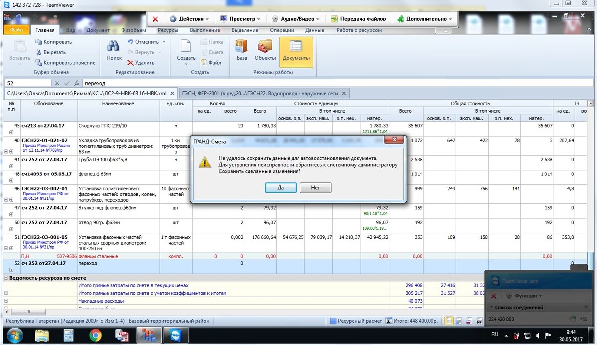The height and width of the screenshot is (345, 597).
Task: Click Вырезать scissors icon
Action: pos(38,52)
